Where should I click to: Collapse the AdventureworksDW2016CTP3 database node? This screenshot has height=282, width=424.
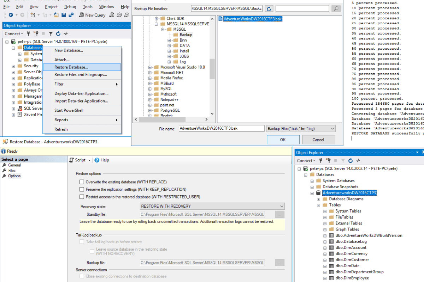(312, 193)
